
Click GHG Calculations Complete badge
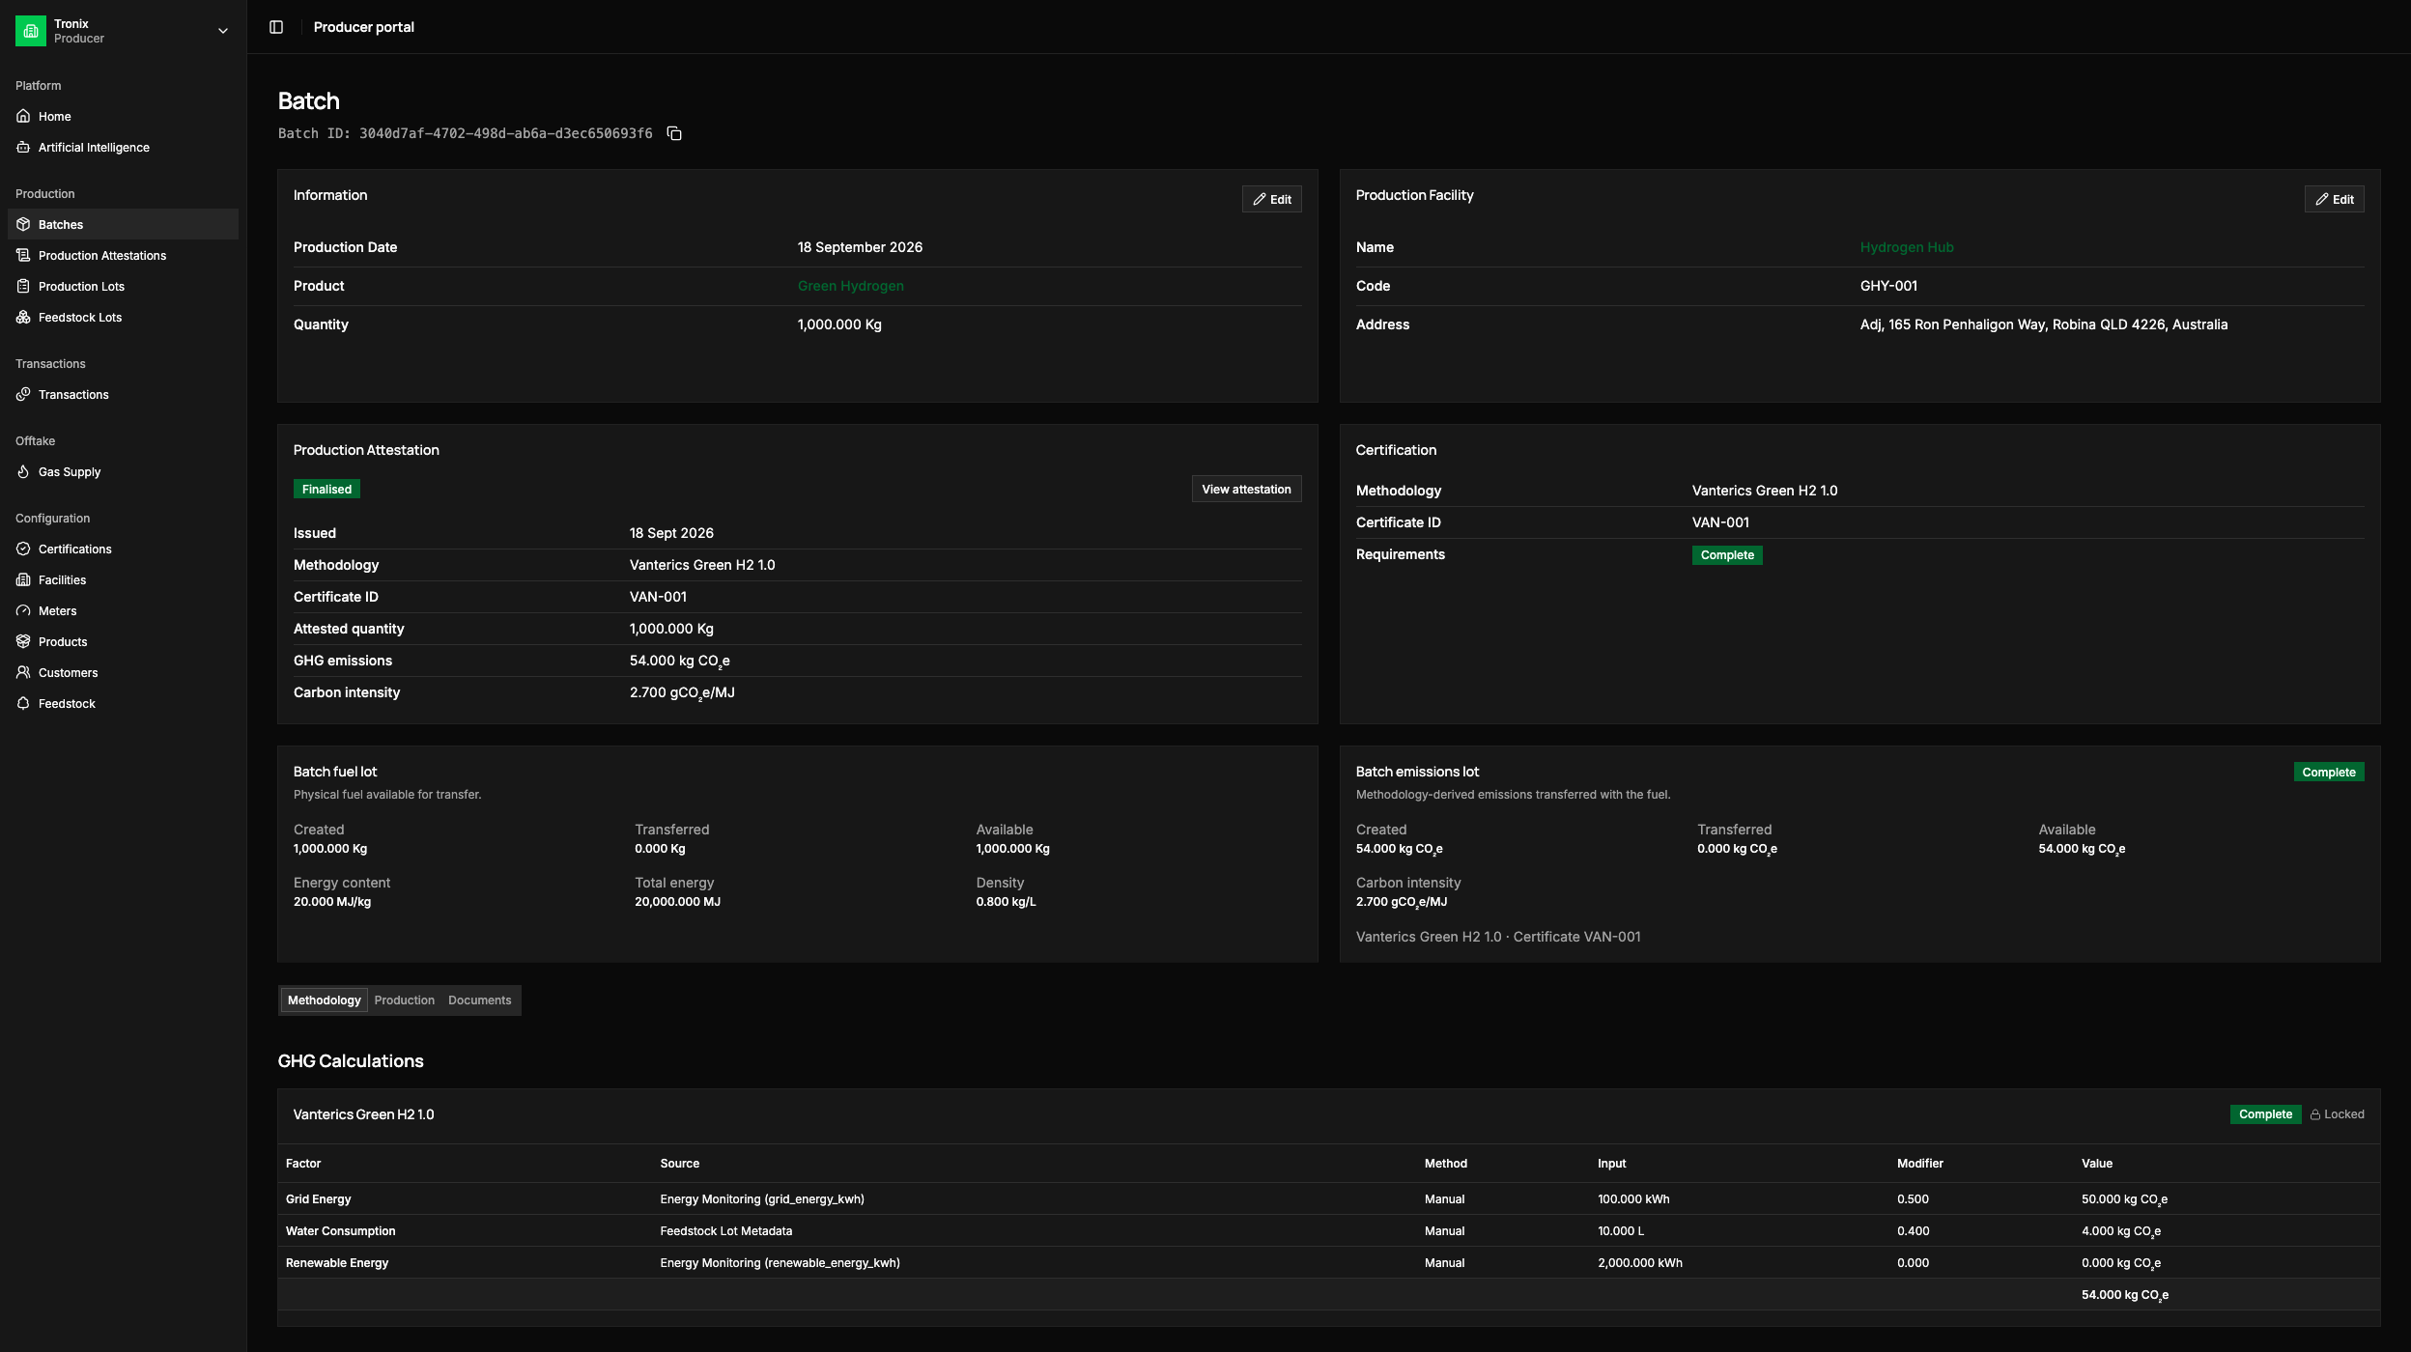pos(2265,1114)
